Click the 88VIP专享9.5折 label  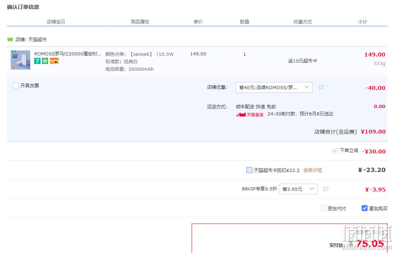tap(260, 189)
